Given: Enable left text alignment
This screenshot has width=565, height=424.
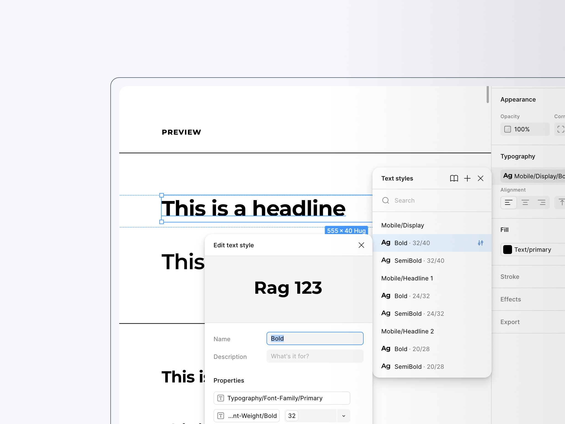Looking at the screenshot, I should (508, 202).
